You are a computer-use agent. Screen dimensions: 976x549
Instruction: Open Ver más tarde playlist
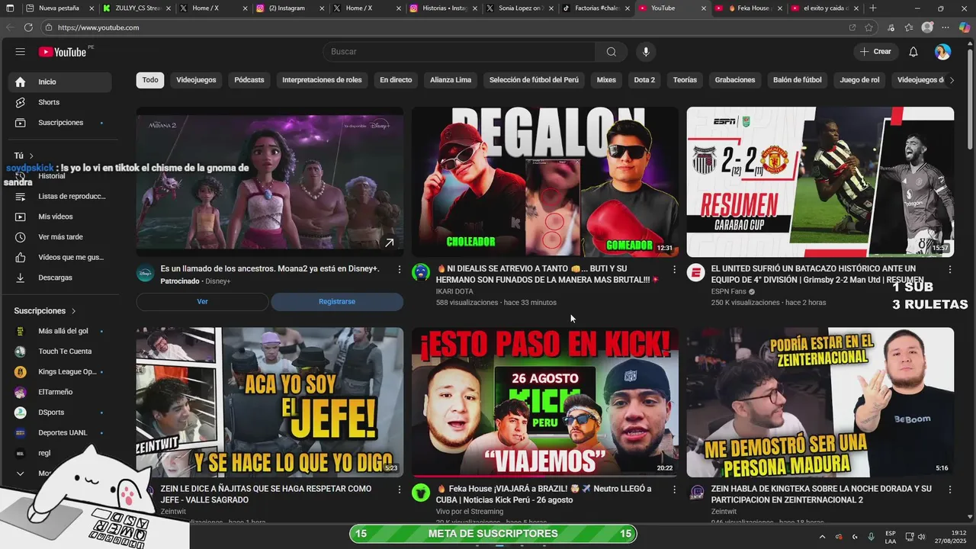(x=60, y=237)
